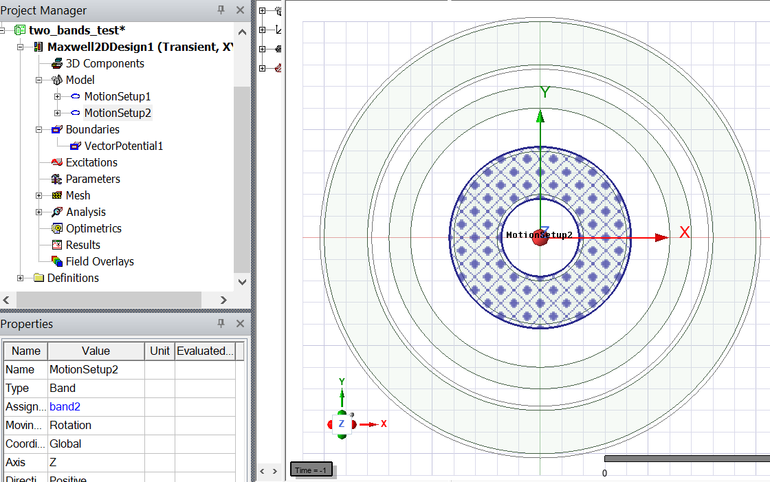The width and height of the screenshot is (770, 482).
Task: Click the Analysis icon
Action: 57,212
